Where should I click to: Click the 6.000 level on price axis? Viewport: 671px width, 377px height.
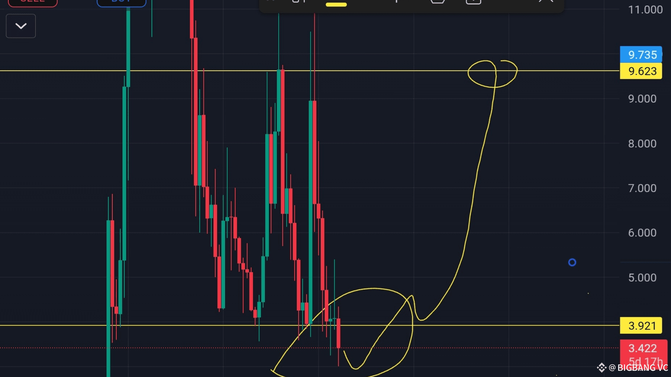pyautogui.click(x=642, y=233)
